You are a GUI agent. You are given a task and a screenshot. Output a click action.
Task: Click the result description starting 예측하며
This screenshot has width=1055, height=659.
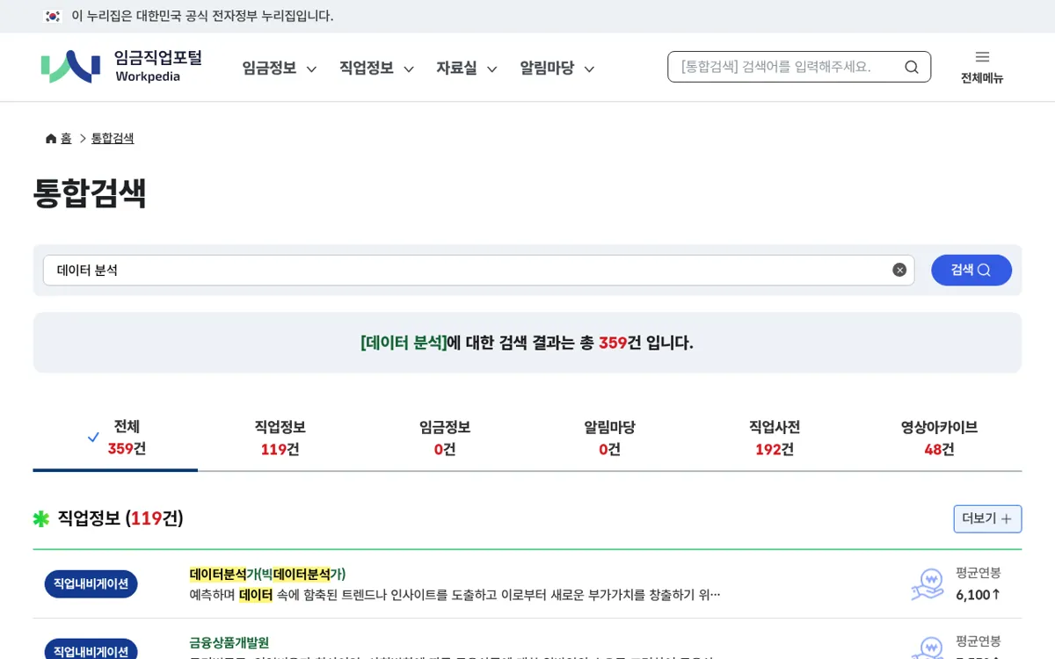(x=455, y=595)
